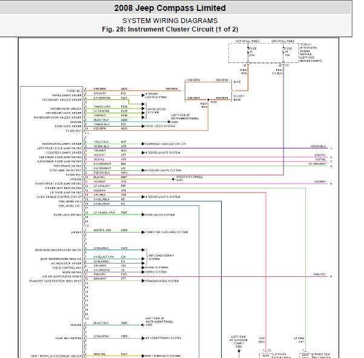Select the "DOOR LOCK DRIVER" pin label
The height and width of the screenshot is (358, 364).
point(68,126)
